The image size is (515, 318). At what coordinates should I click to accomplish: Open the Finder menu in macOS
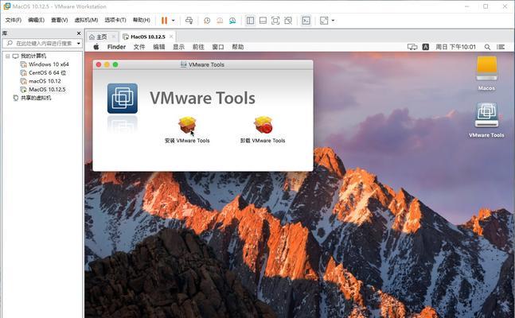[x=116, y=47]
